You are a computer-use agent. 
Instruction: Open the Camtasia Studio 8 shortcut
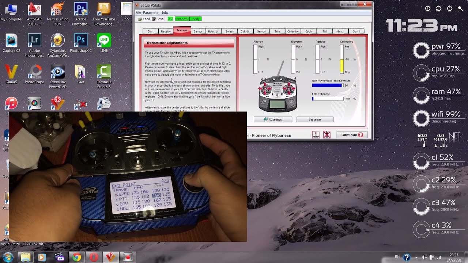pos(104,77)
